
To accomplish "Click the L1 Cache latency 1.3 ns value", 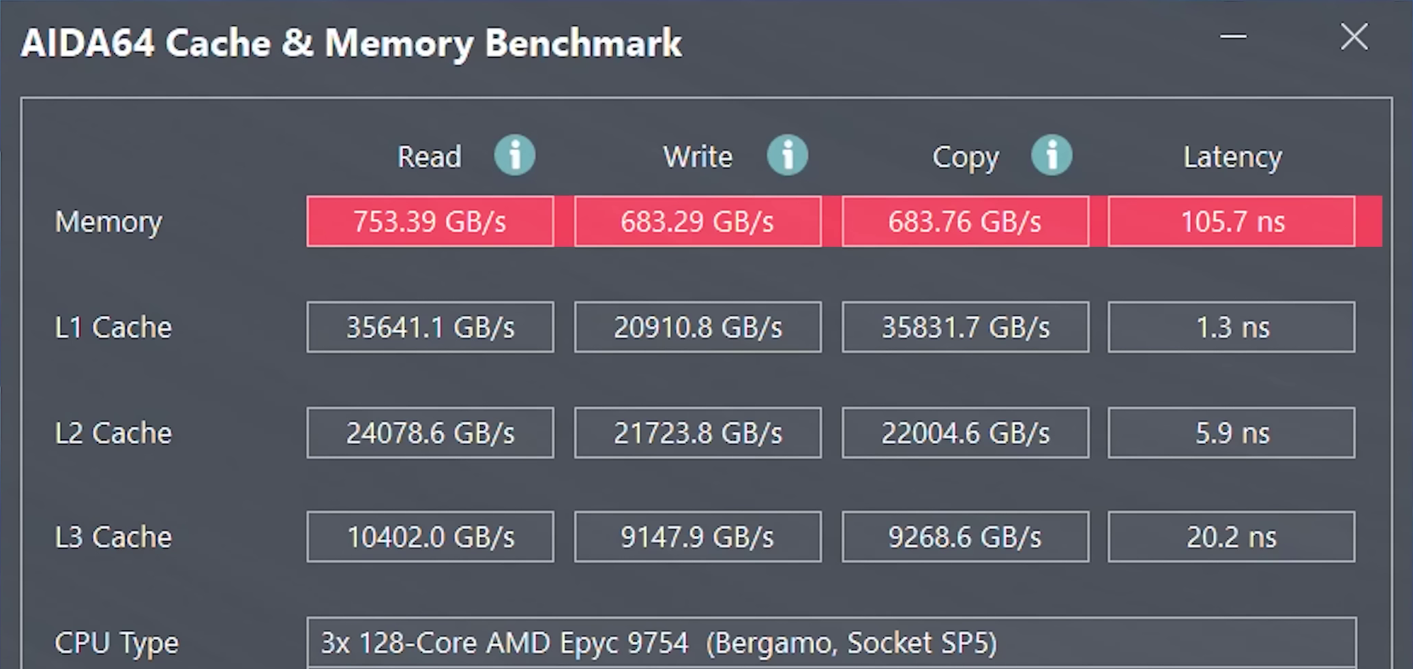I will coord(1231,327).
